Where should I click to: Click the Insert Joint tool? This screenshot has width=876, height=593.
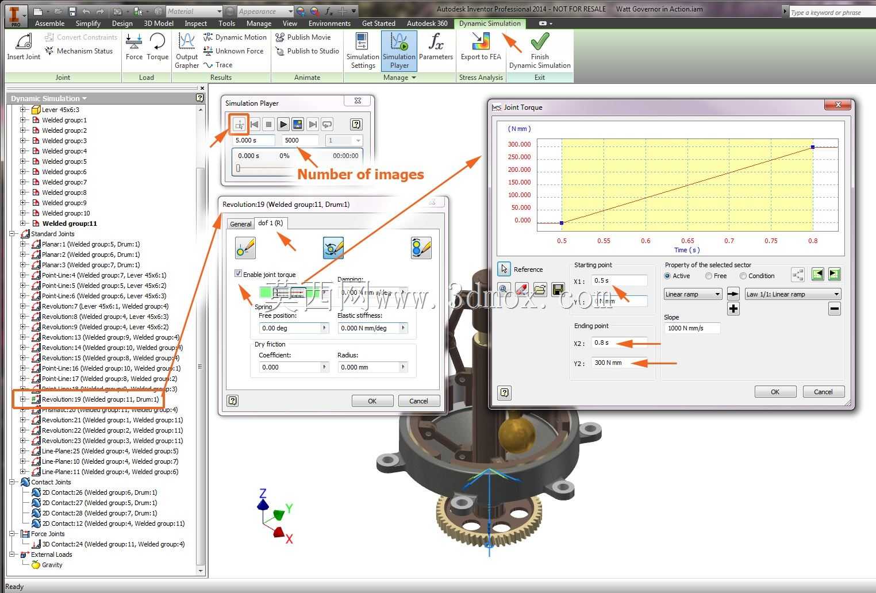[24, 47]
